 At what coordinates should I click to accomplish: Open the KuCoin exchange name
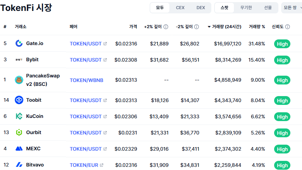point(35,116)
